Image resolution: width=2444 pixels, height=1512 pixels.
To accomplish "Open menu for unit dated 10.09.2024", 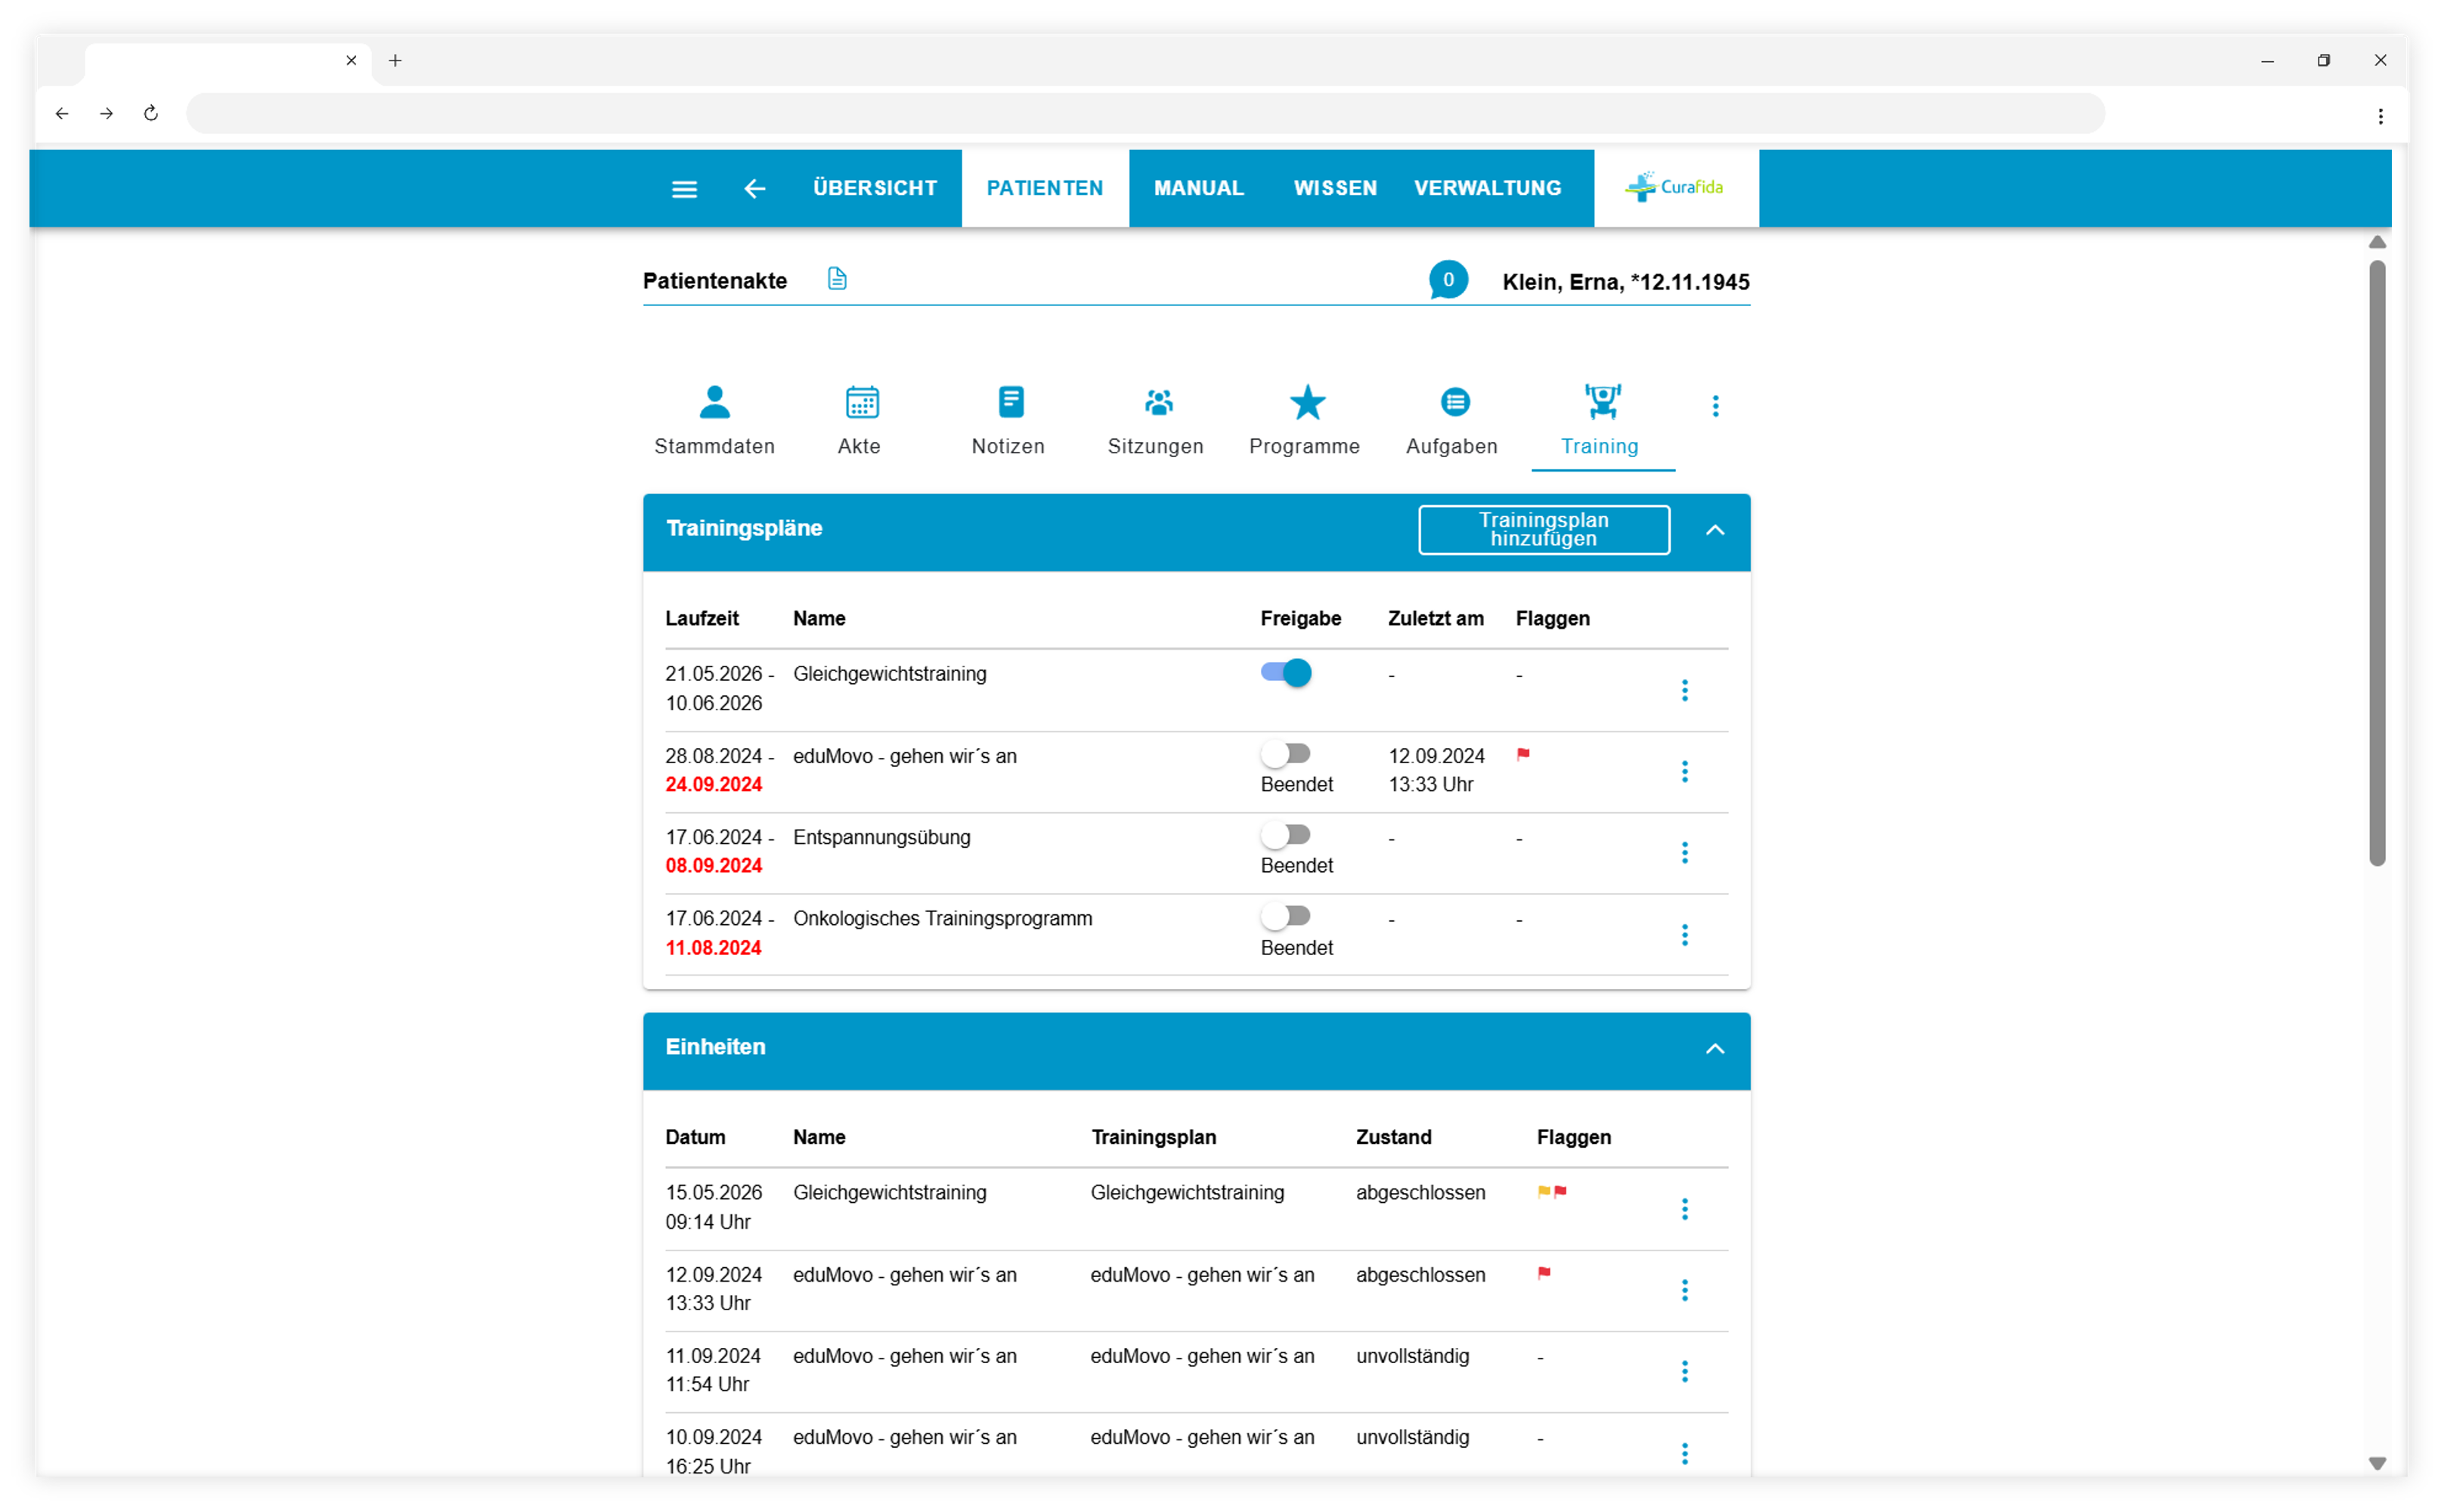I will (1684, 1453).
